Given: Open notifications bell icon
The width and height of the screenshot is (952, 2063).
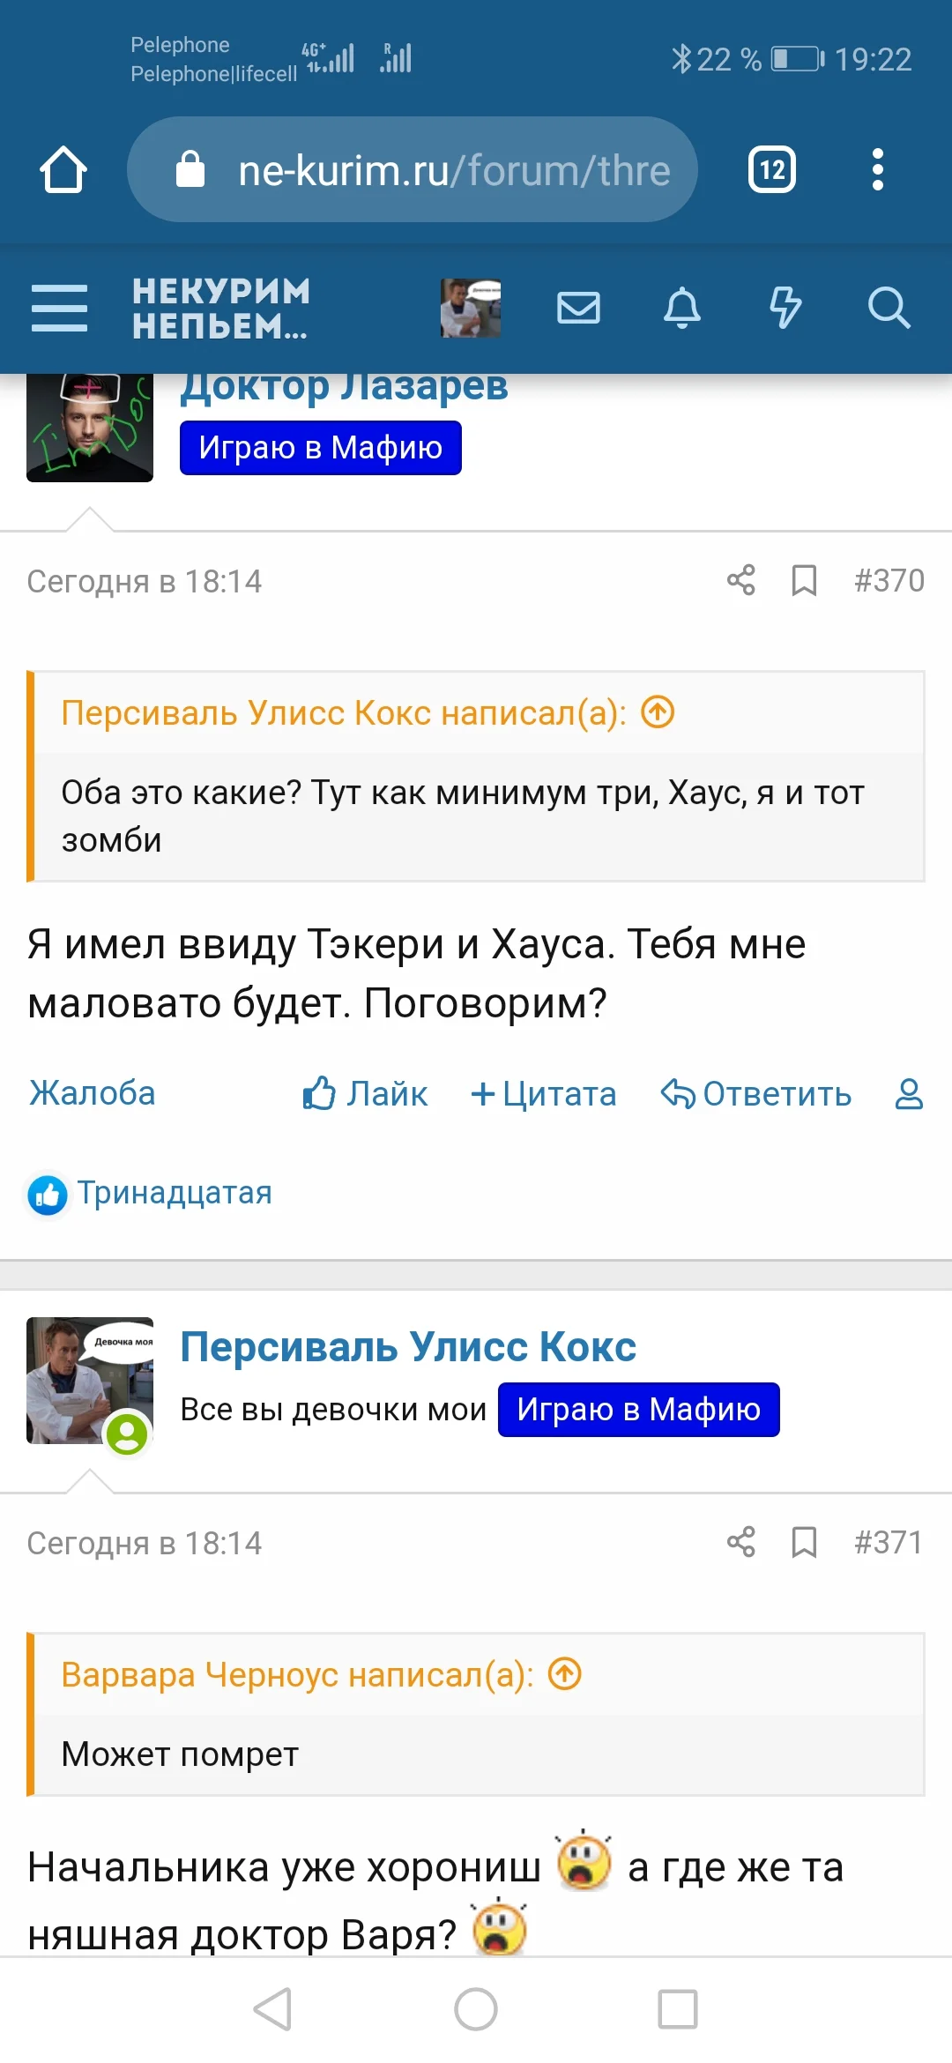Looking at the screenshot, I should 681,308.
